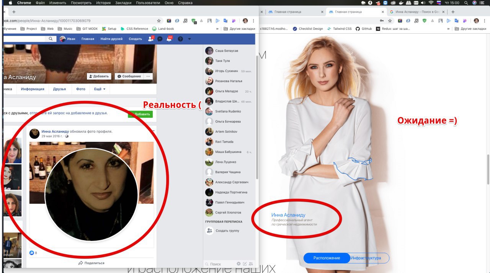Open a new tab in right Chrome window
490x273 pixels.
(453, 12)
